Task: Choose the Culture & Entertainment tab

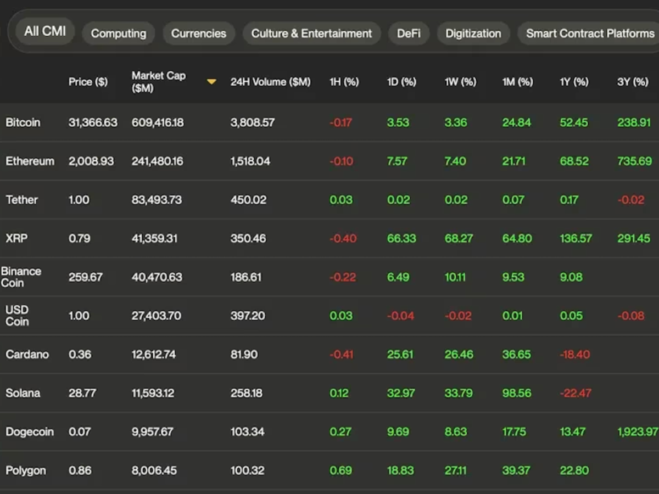Action: click(311, 33)
